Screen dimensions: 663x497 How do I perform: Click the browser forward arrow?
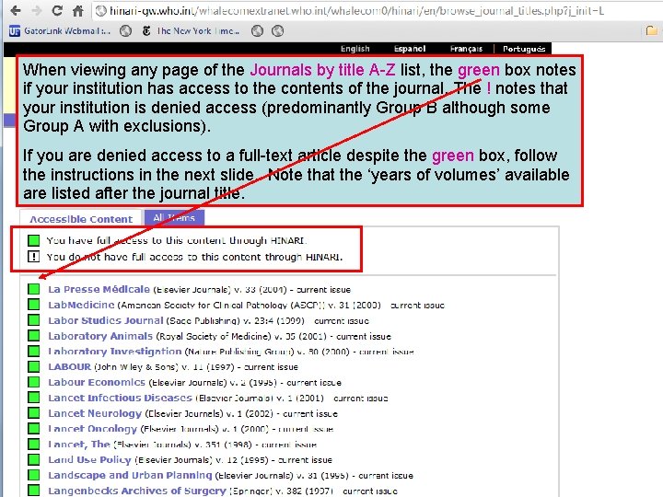(x=37, y=10)
